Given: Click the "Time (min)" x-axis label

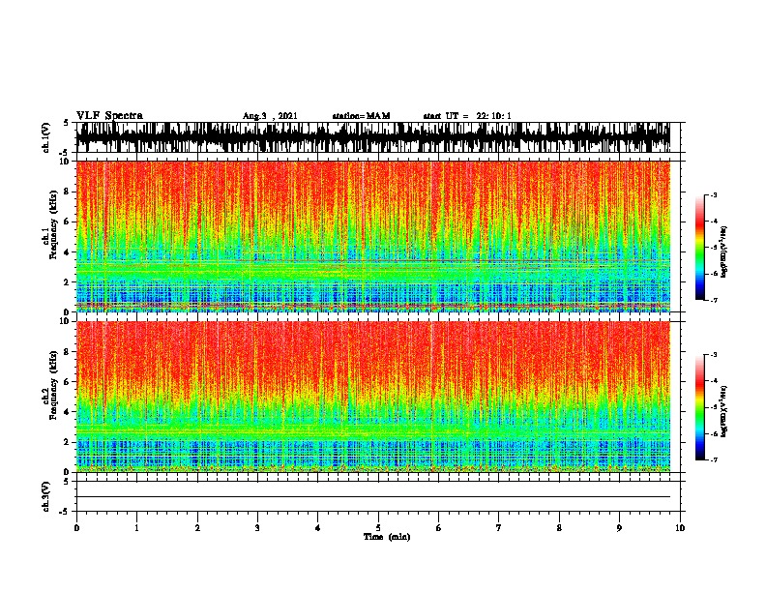Looking at the screenshot, I should point(387,537).
